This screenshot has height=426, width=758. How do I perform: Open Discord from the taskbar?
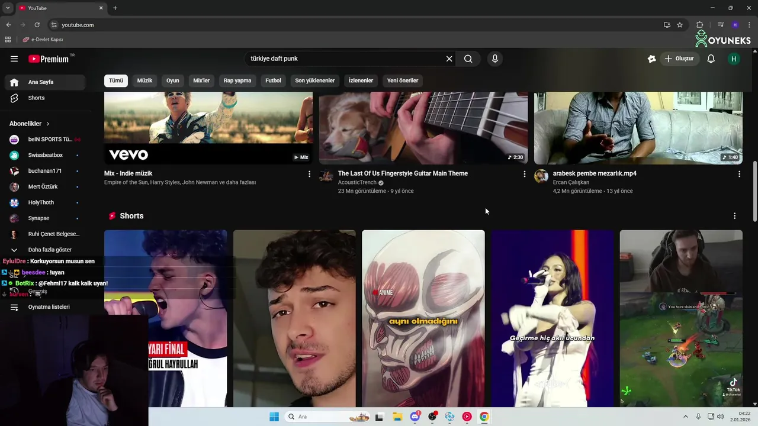pos(415,417)
